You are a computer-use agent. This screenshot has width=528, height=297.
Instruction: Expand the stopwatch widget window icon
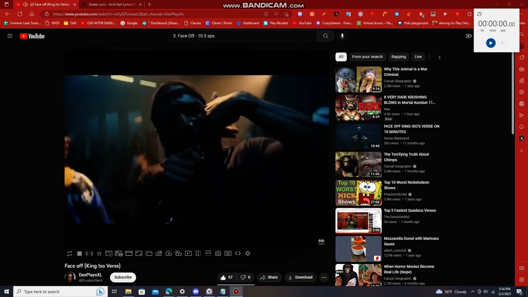click(x=479, y=14)
